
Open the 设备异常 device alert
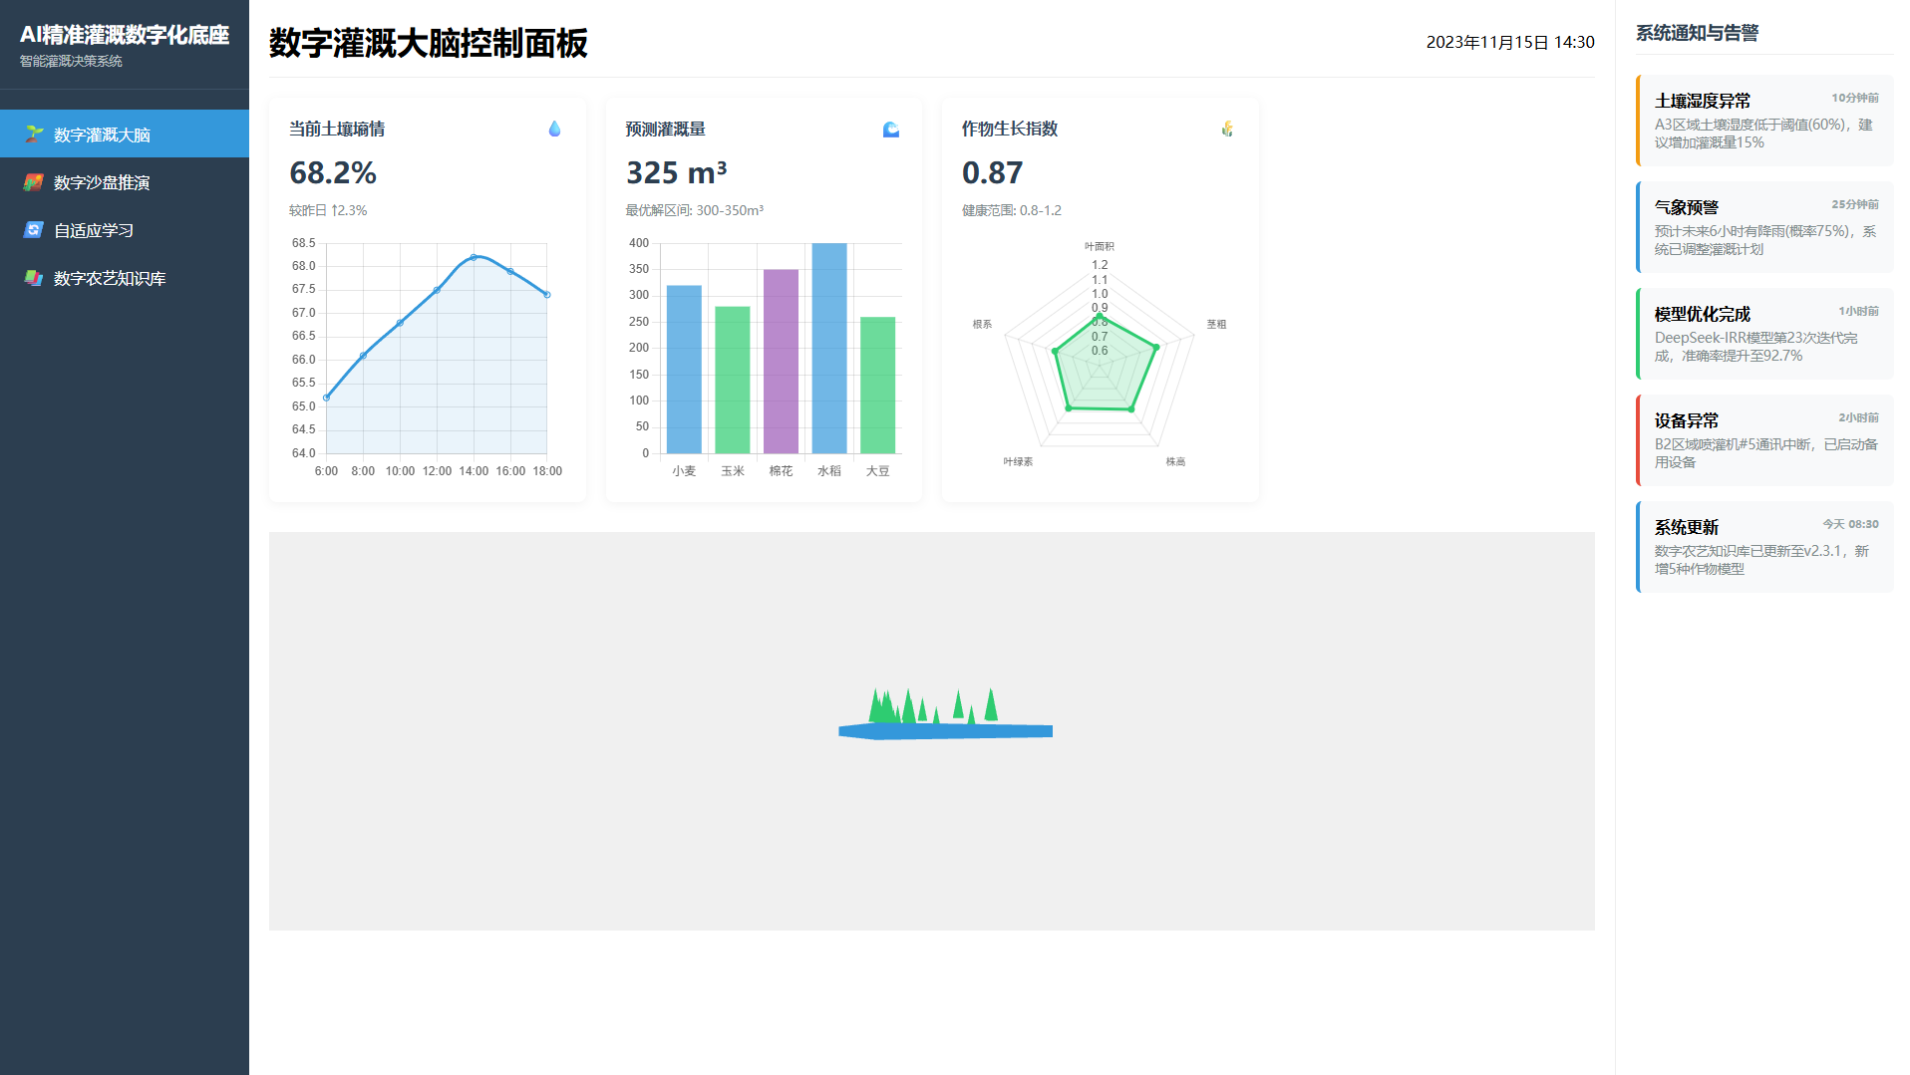point(1764,440)
